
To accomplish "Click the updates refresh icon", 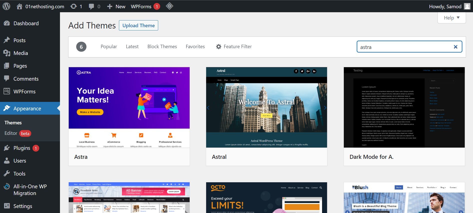I will (x=73, y=6).
